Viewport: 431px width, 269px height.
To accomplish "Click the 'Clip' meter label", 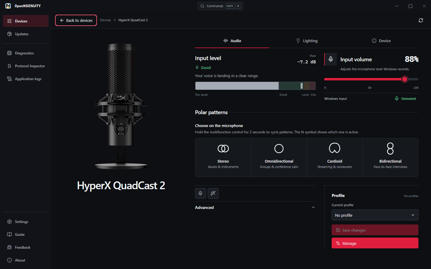I will [313, 95].
